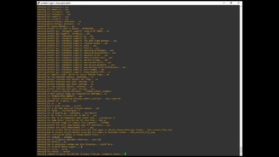Viewport: 279px width, 157px height.
Task: Click 'checking for archiver @FILE support' line
Action: pos(60,147)
